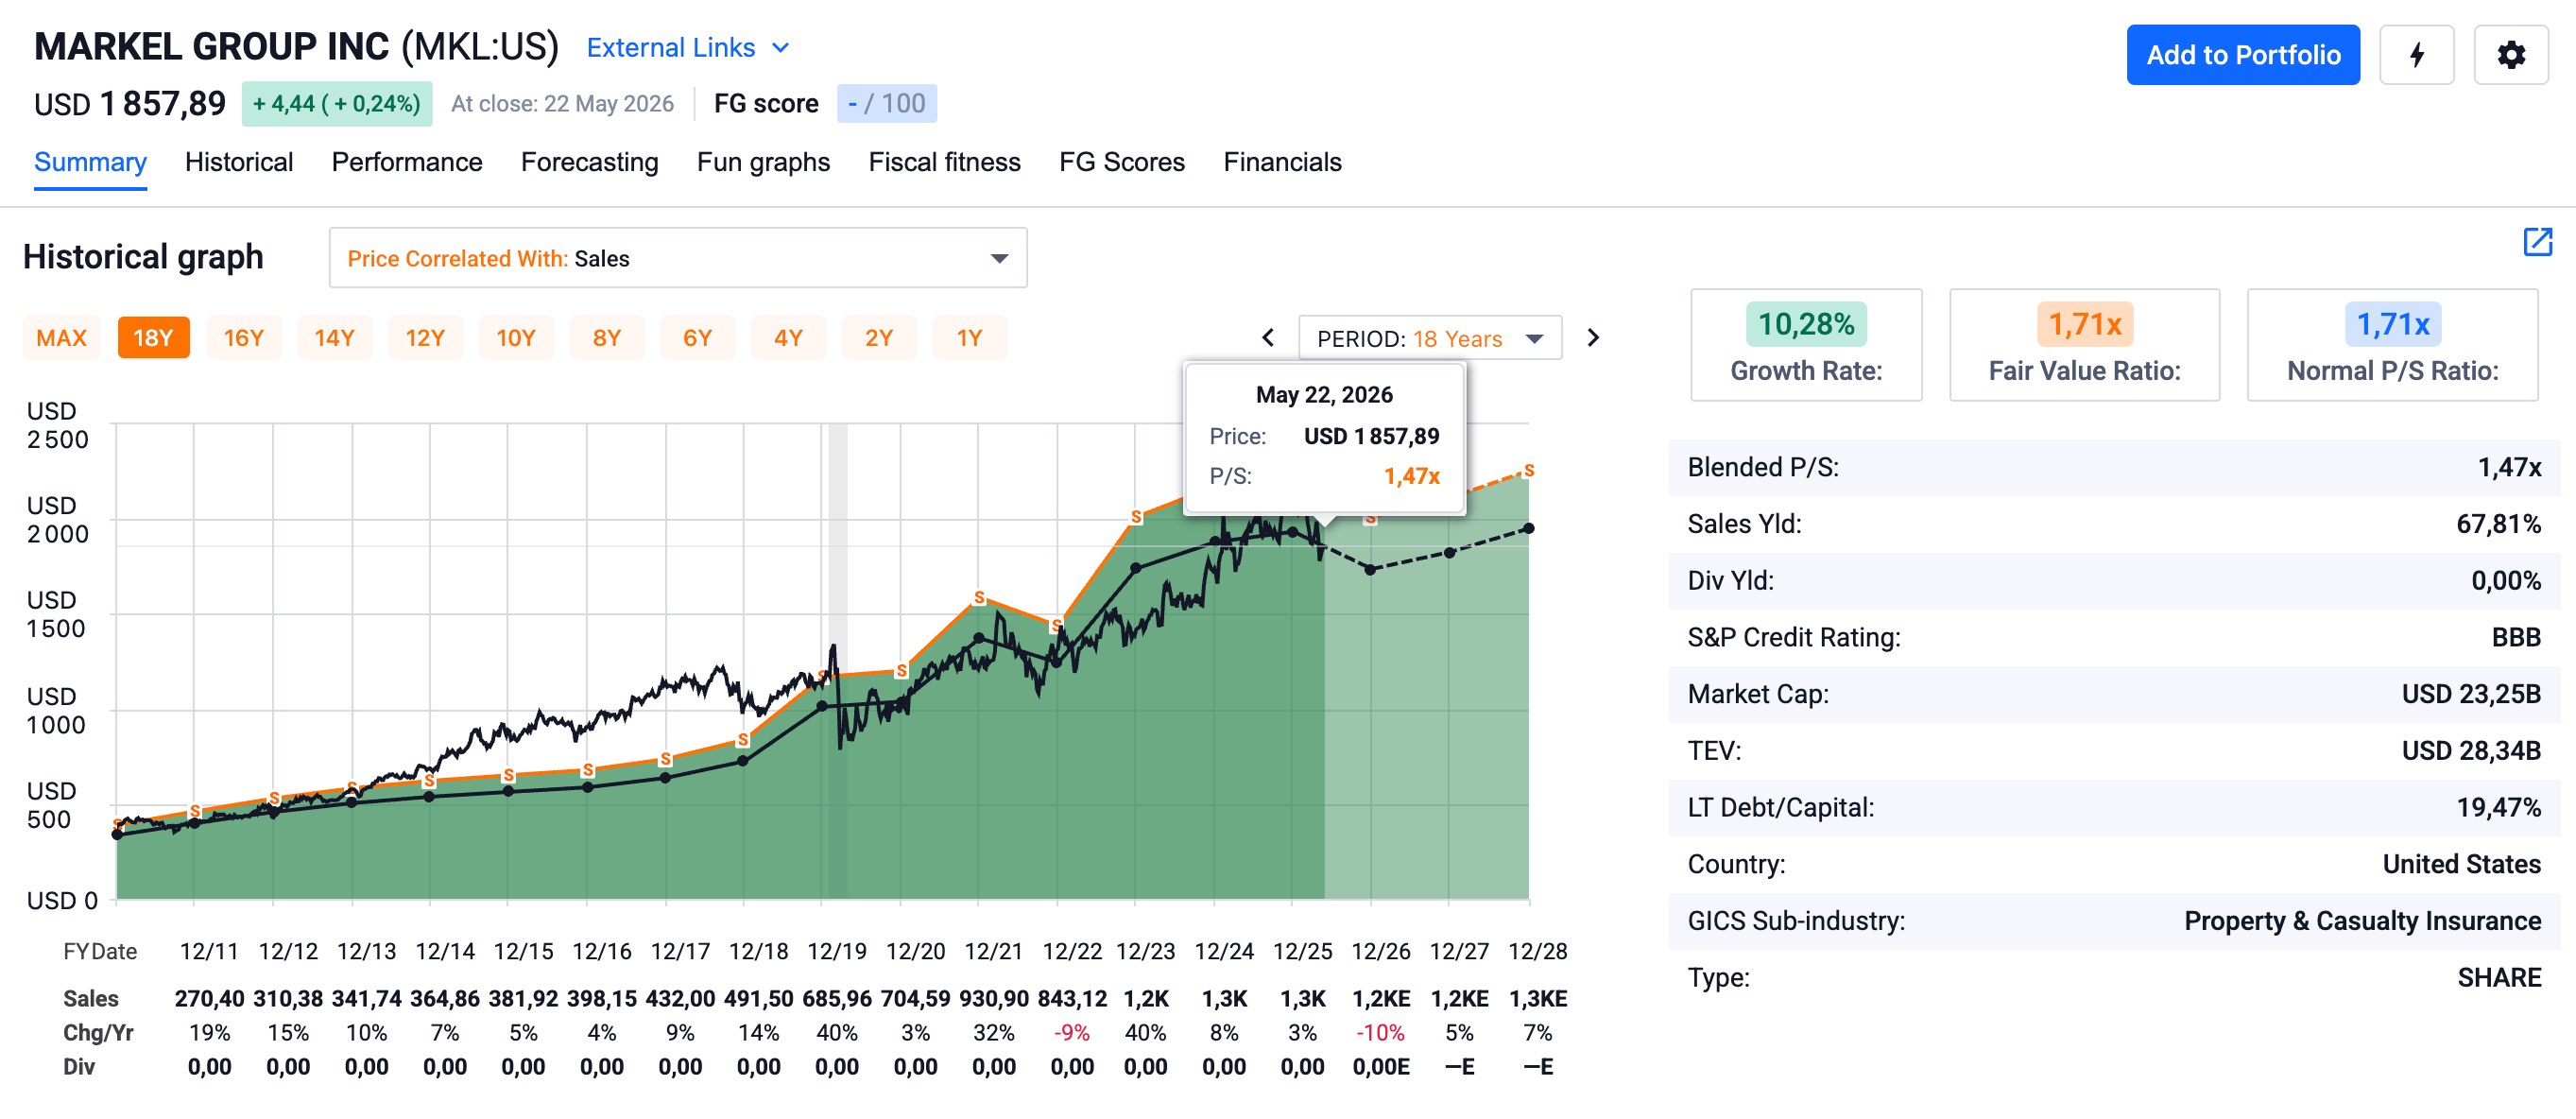The width and height of the screenshot is (2576, 1119).
Task: Switch range to MAX
Action: [x=62, y=338]
